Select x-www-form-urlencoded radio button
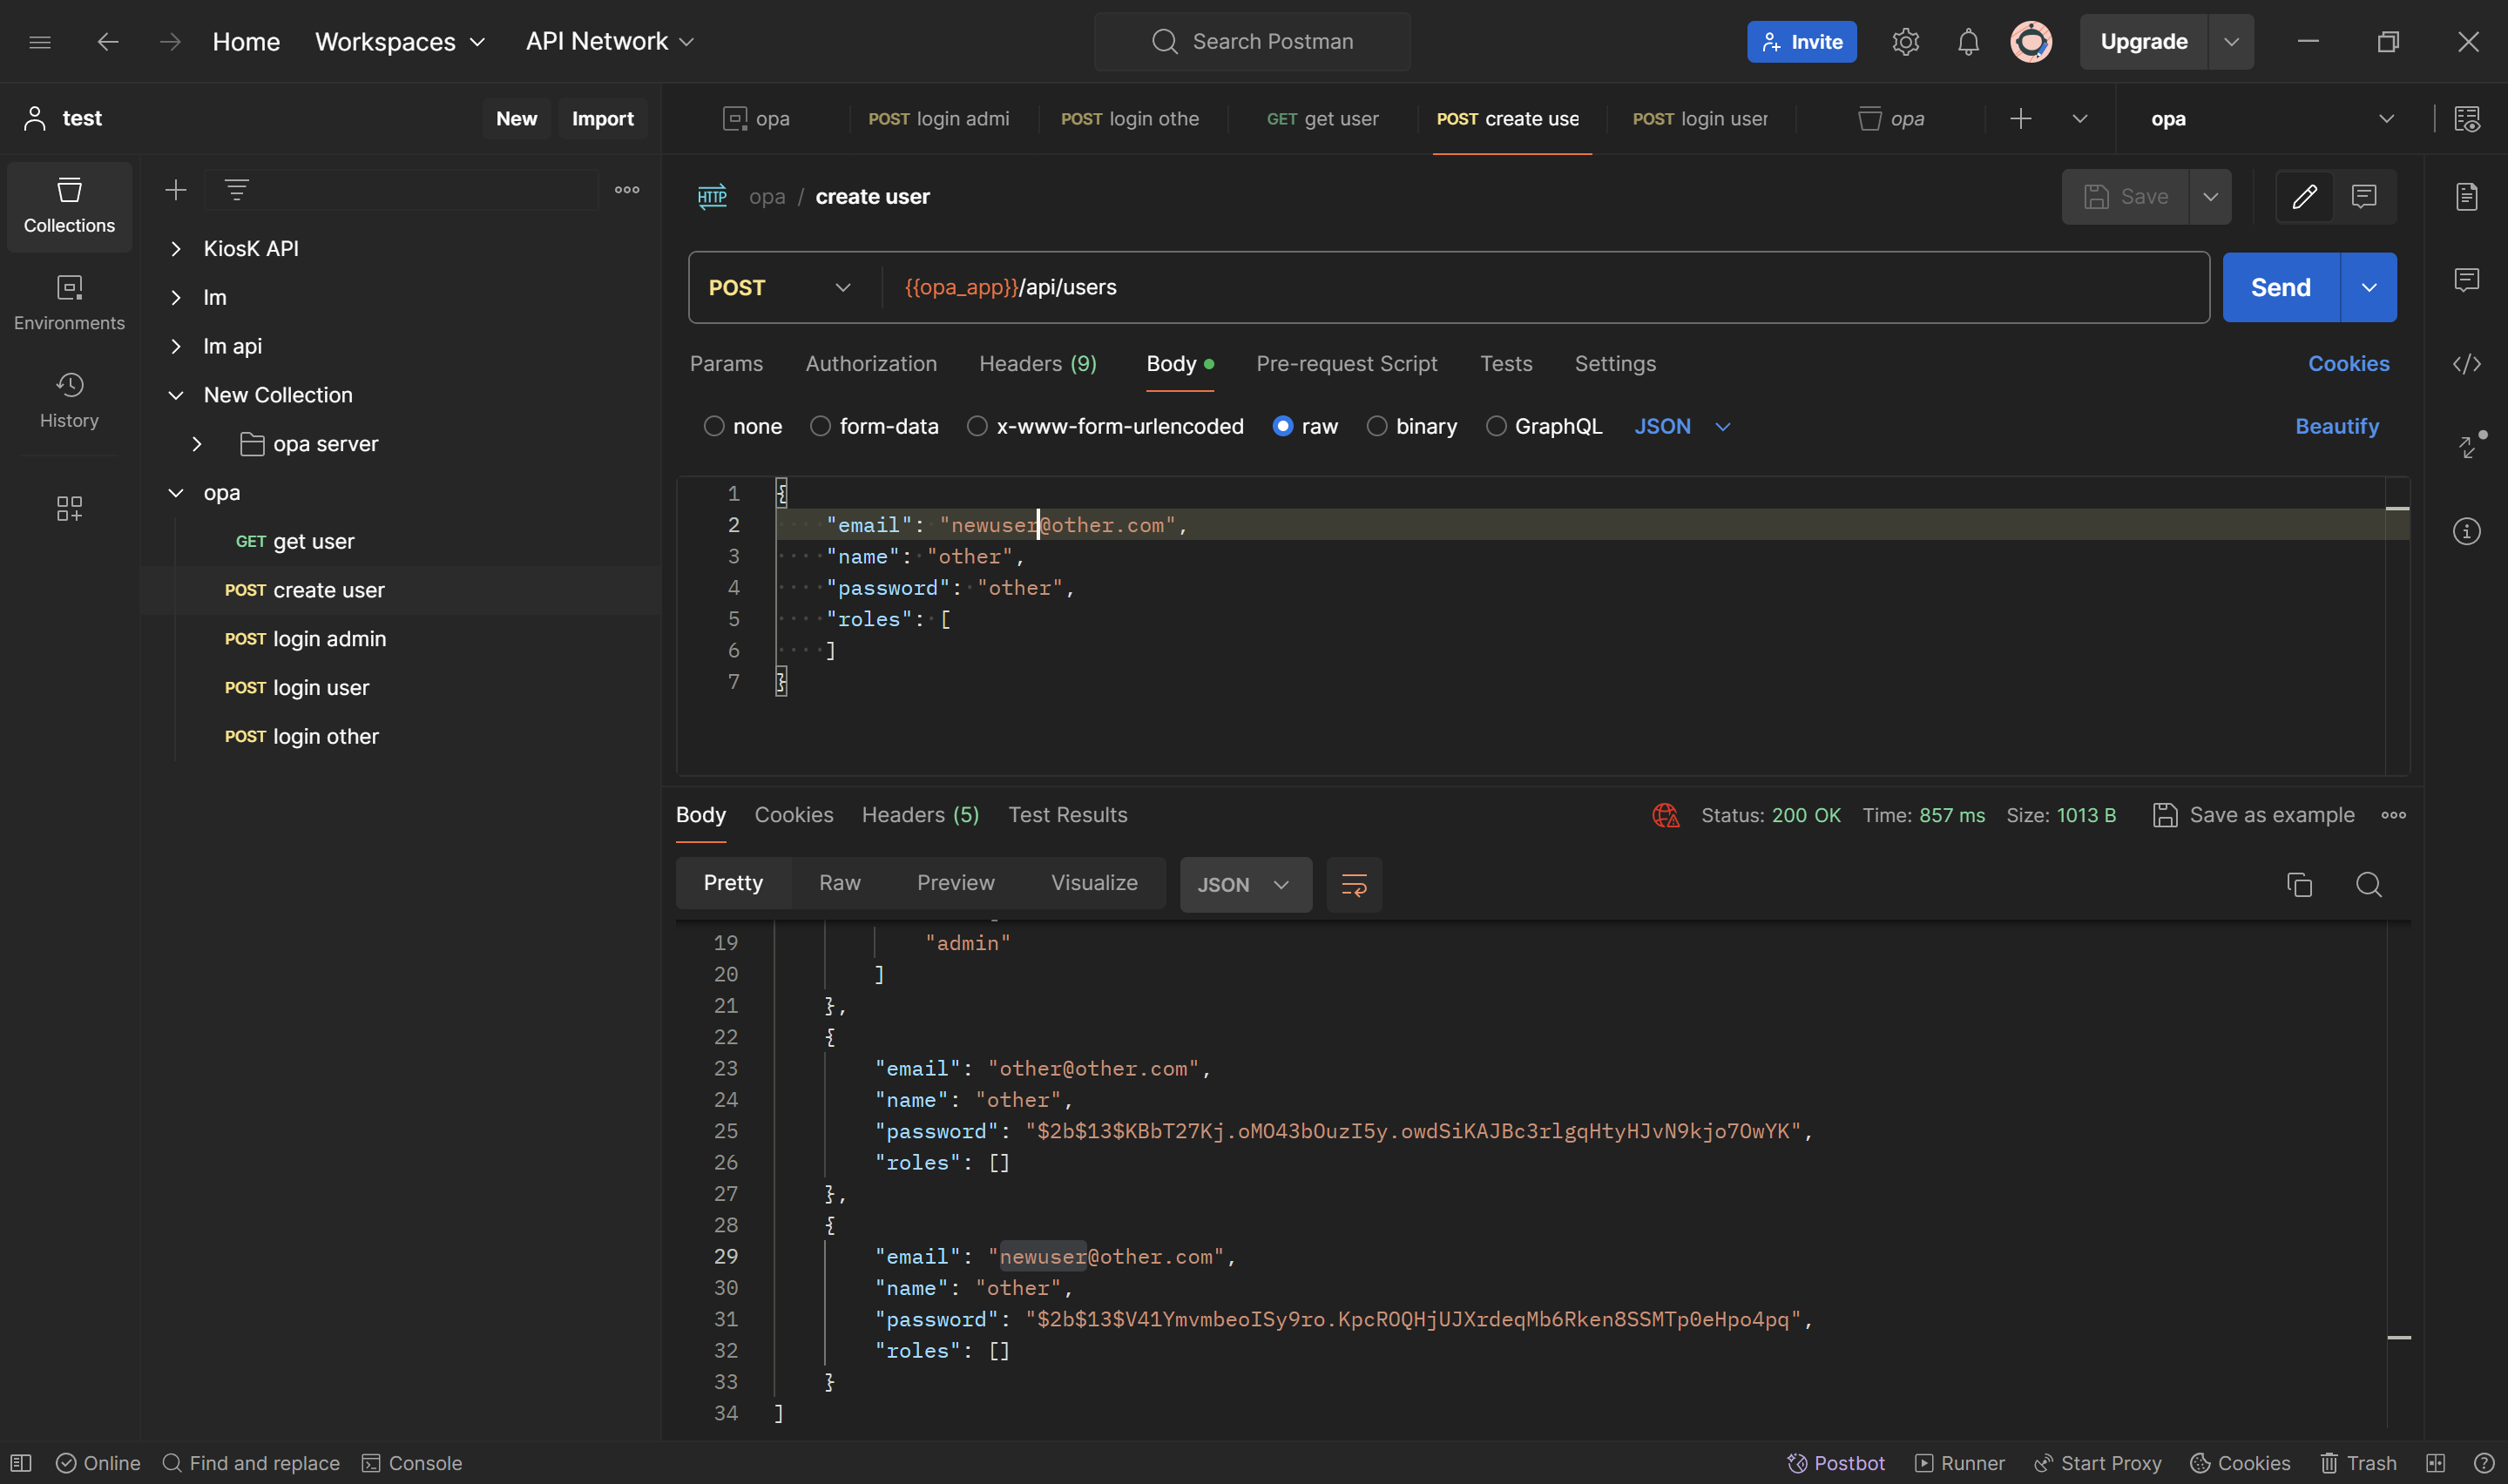 pos(977,427)
